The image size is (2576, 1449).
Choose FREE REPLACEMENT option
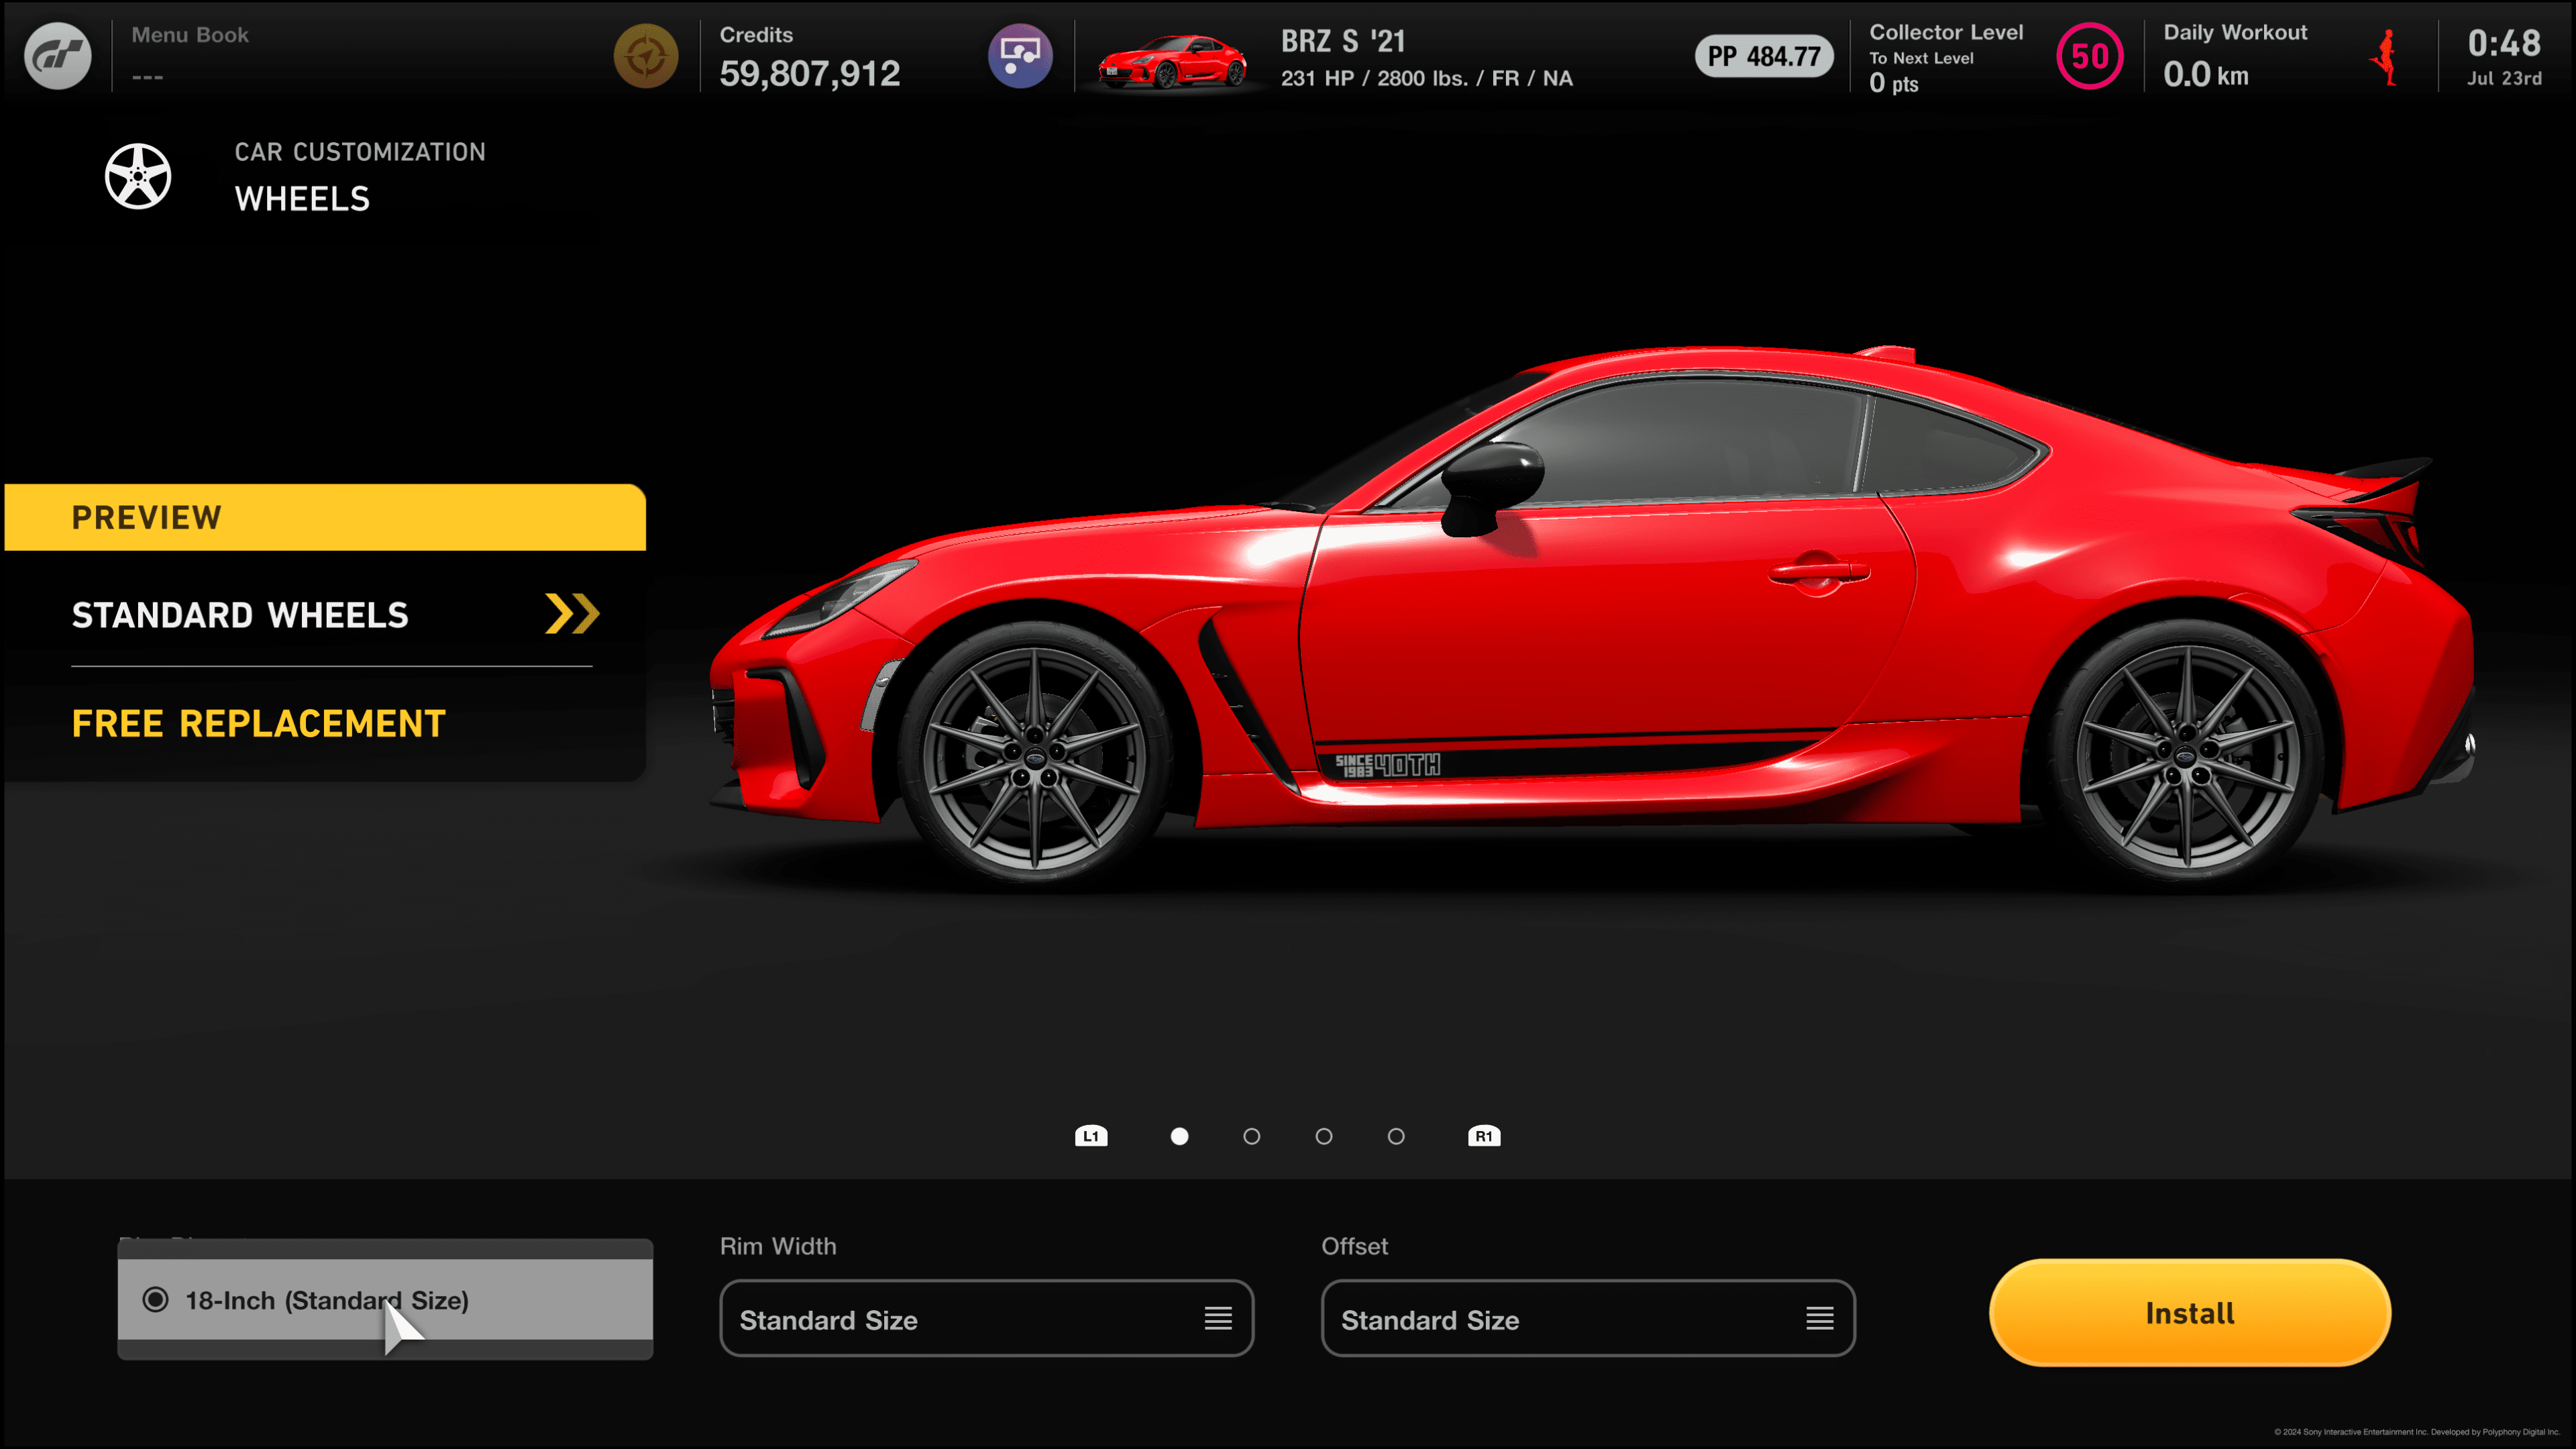[259, 723]
